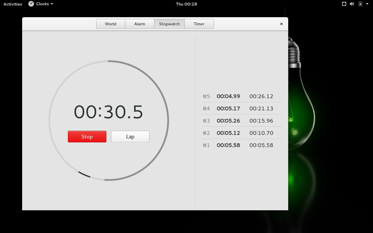
Task: Select the Stopwatch tab
Action: [169, 24]
